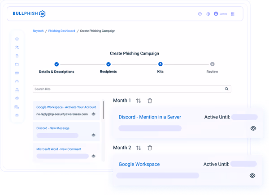Select Discord - New Message kit

pos(53,128)
